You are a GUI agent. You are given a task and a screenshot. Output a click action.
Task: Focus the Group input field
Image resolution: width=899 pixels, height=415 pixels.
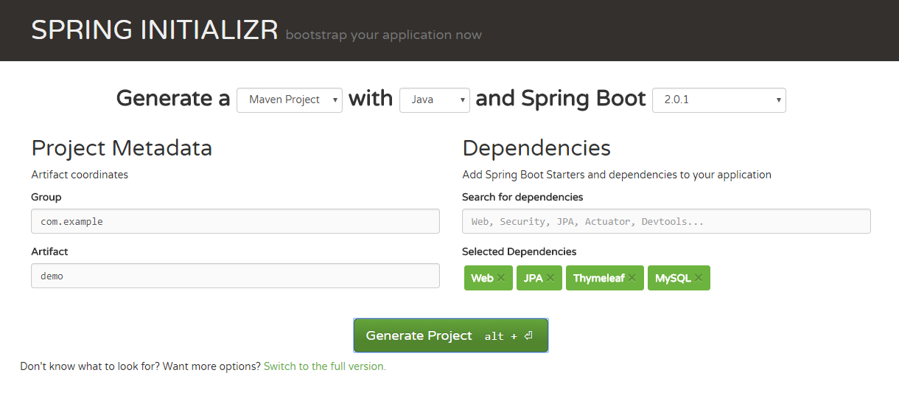coord(235,221)
